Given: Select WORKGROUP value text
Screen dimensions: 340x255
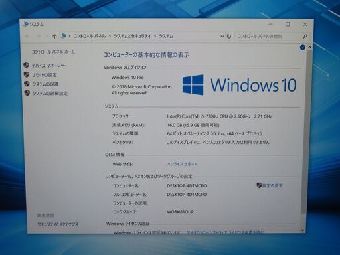Looking at the screenshot, I should 181,212.
